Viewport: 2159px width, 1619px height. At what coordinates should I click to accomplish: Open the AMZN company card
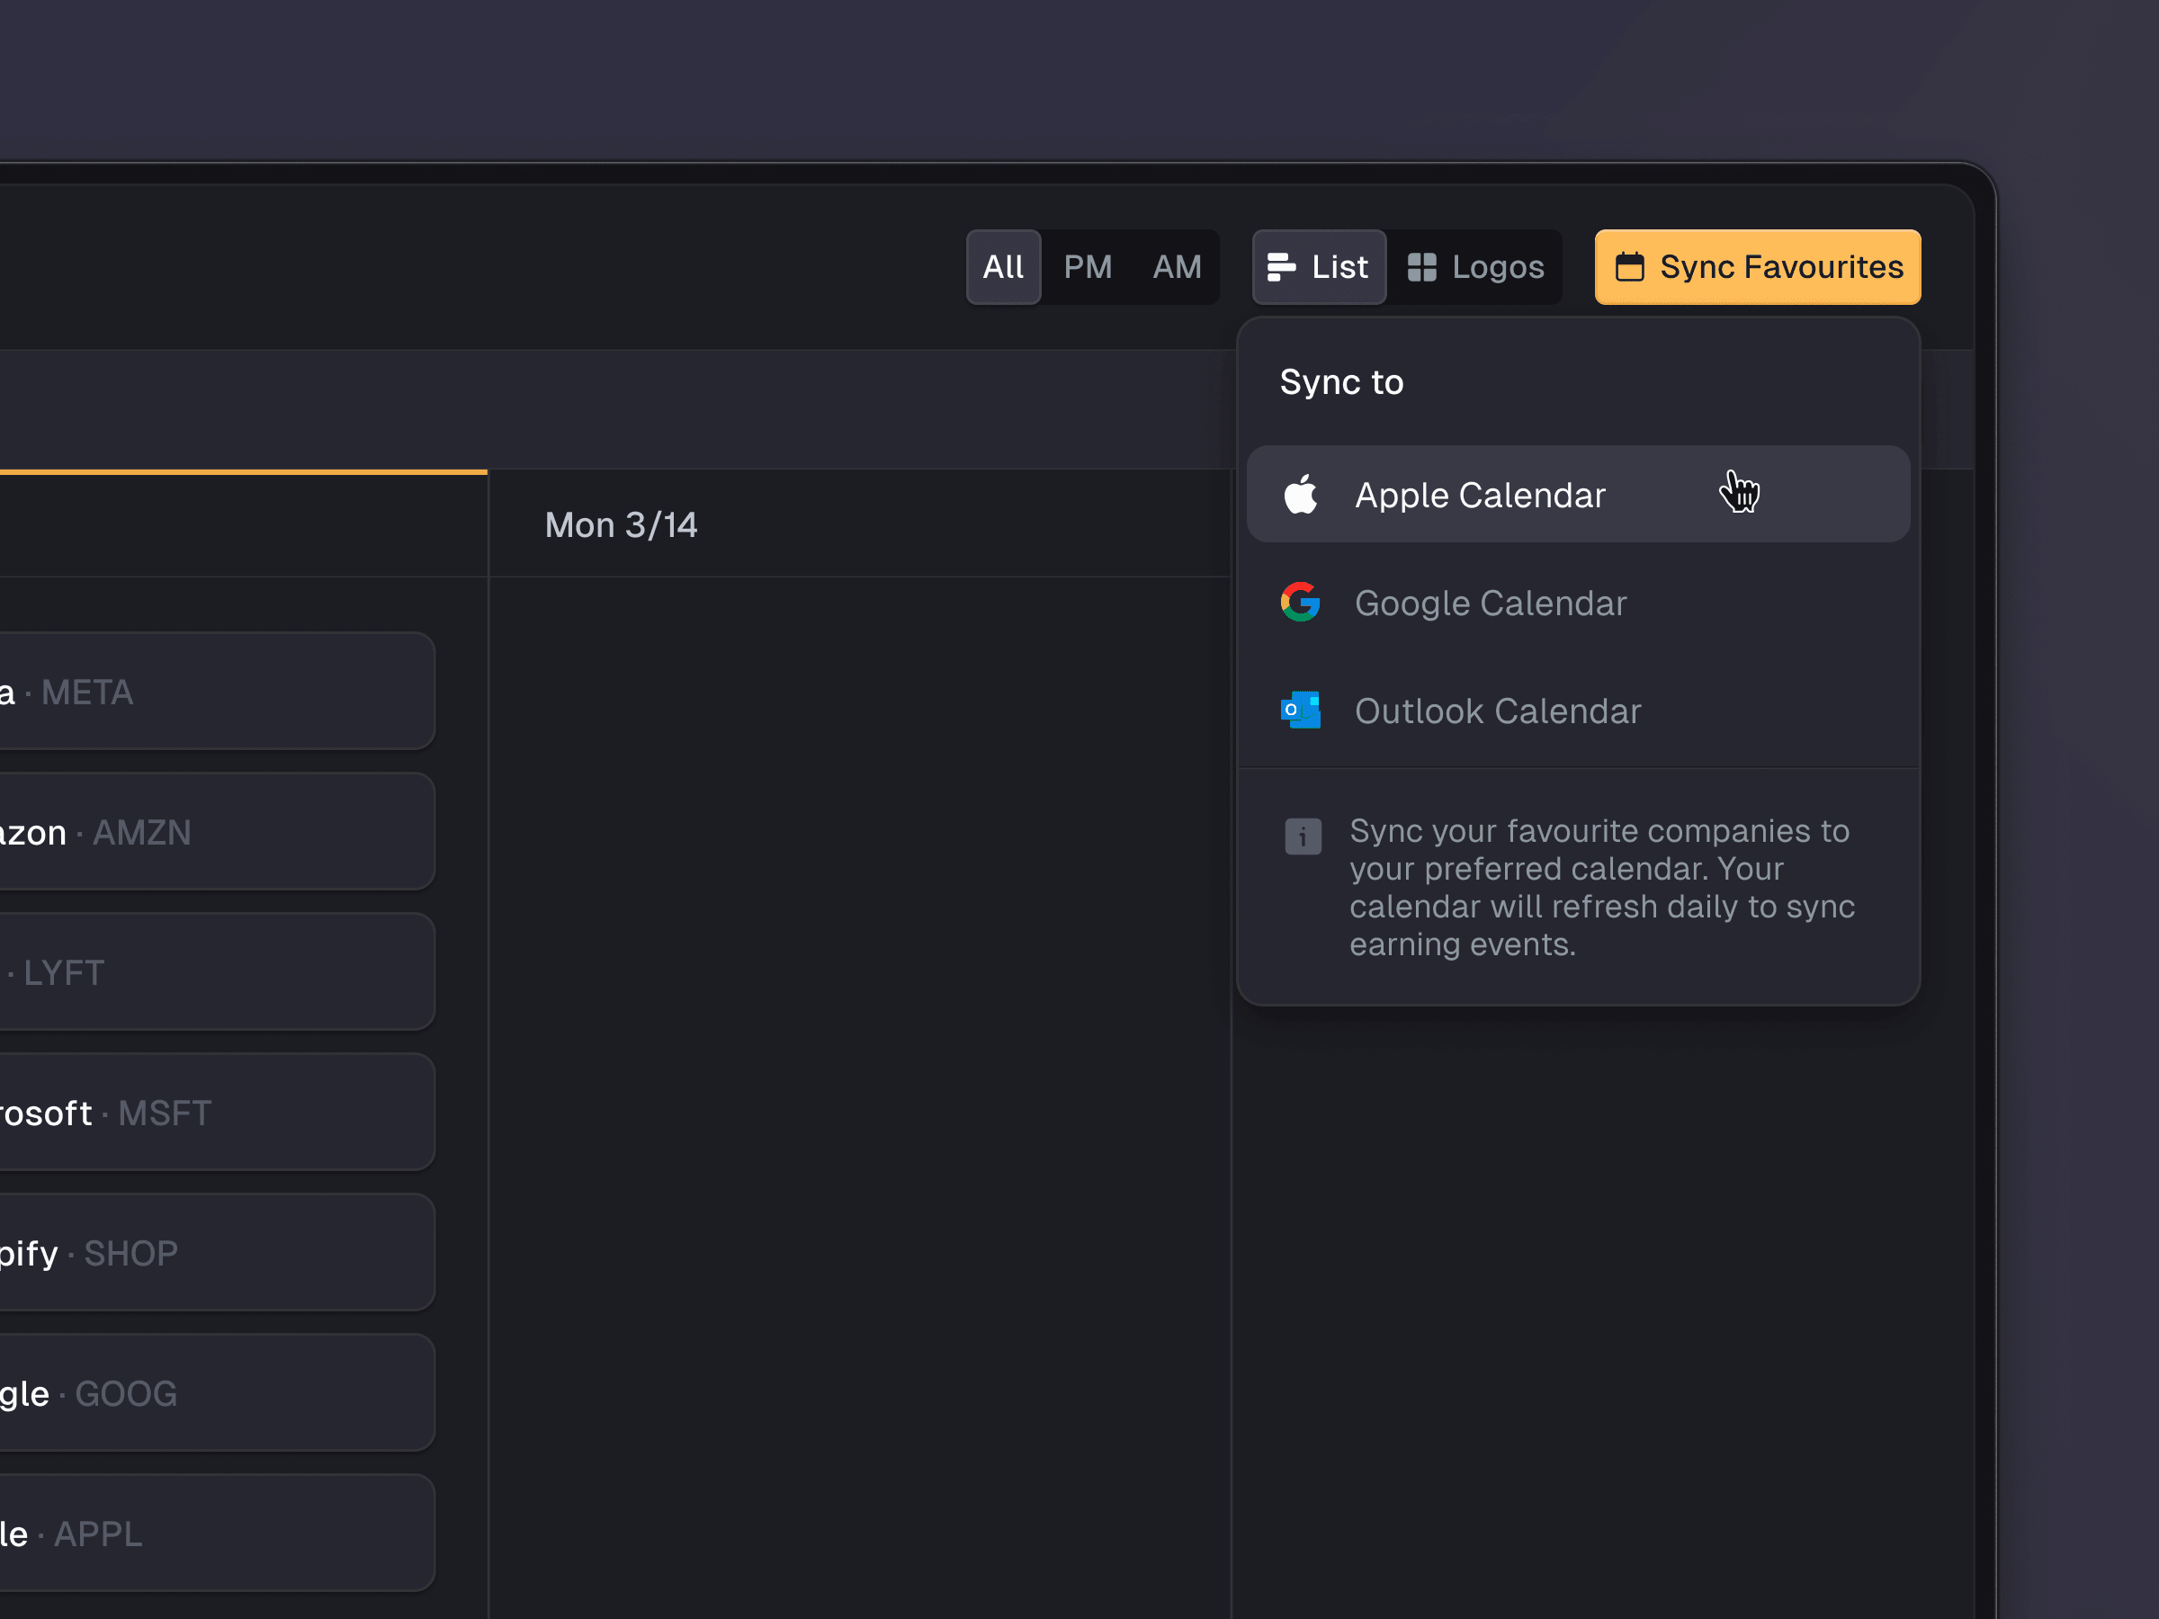(217, 831)
